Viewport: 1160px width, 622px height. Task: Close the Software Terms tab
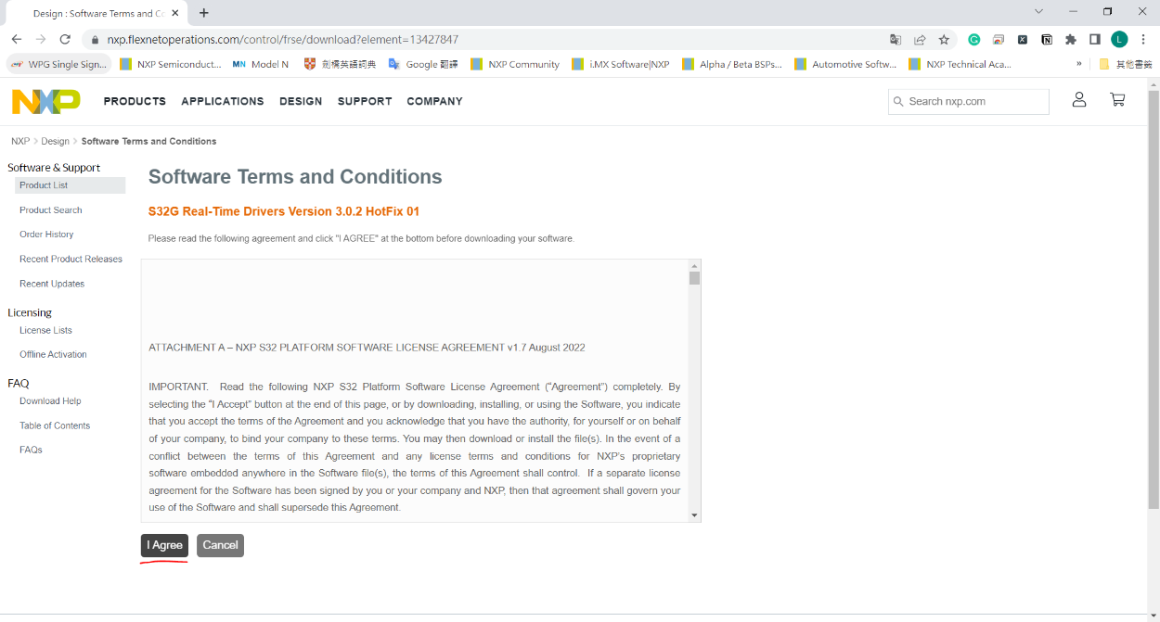pyautogui.click(x=175, y=13)
